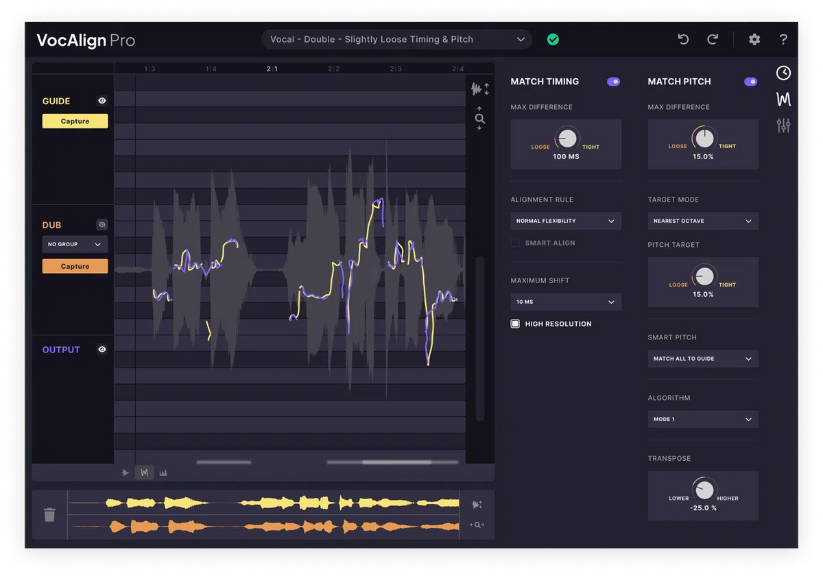Click the sliders/settings icon in right sidebar
This screenshot has width=823, height=576.
pos(783,125)
